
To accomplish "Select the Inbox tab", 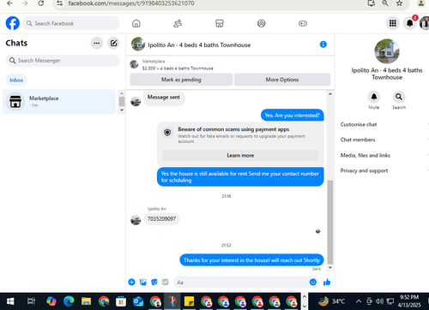I will [16, 80].
